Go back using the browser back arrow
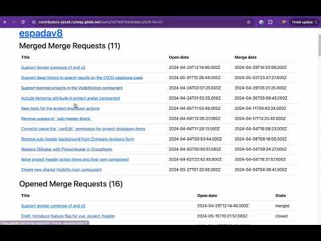Viewport: 321px width, 241px height. click(5, 22)
